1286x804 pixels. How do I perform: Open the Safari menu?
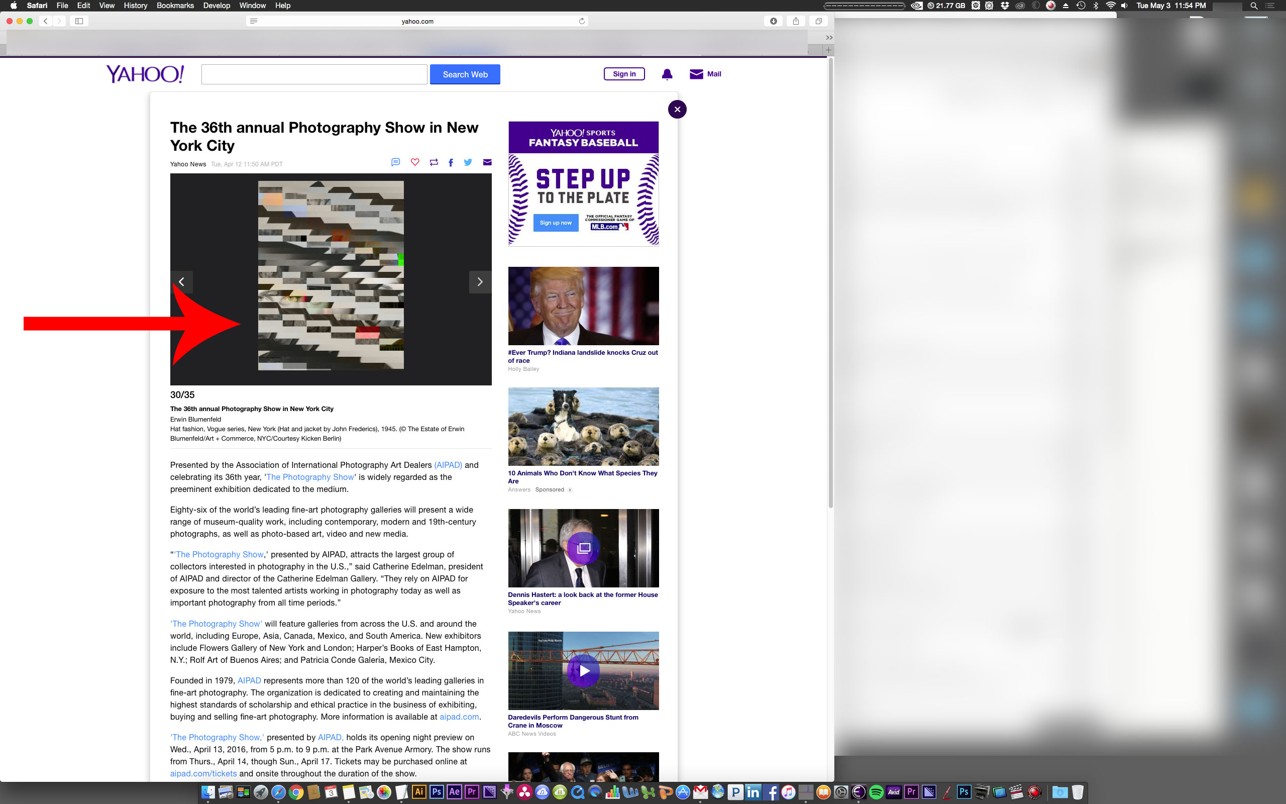pos(37,6)
